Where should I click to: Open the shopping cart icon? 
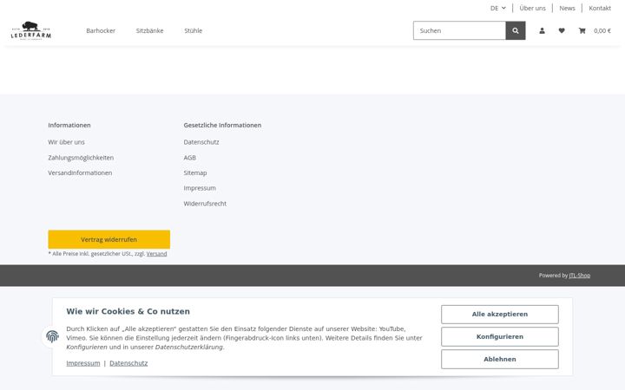[x=582, y=30]
